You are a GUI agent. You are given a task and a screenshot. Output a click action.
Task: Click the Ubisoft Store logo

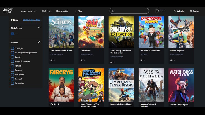8,11
